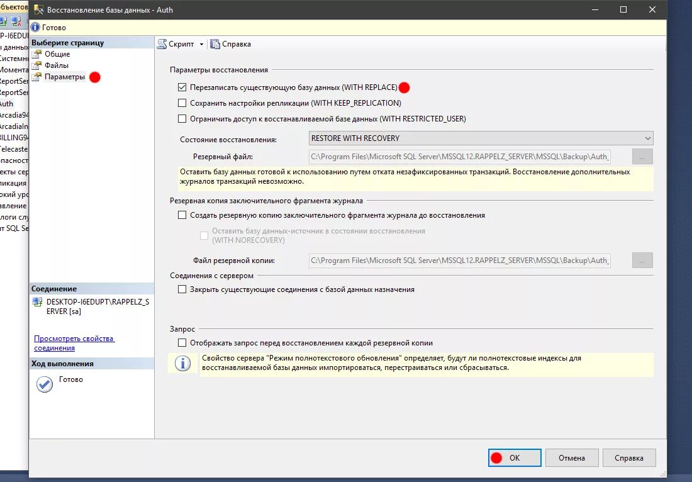692x482 pixels.
Task: Click browse button next to Файл резервной копии
Action: coord(642,261)
